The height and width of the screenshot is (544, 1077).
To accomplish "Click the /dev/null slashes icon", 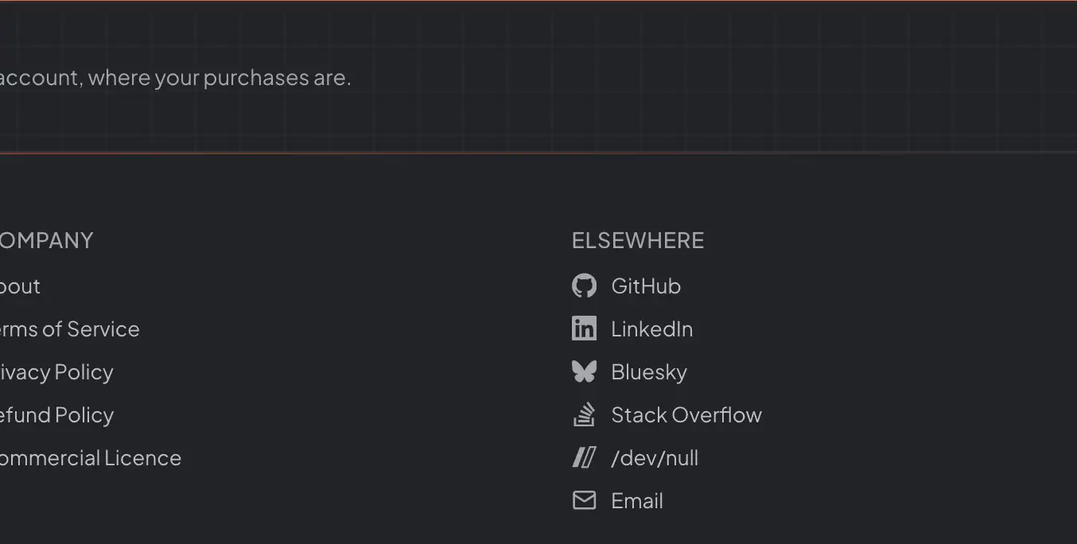I will [x=584, y=457].
